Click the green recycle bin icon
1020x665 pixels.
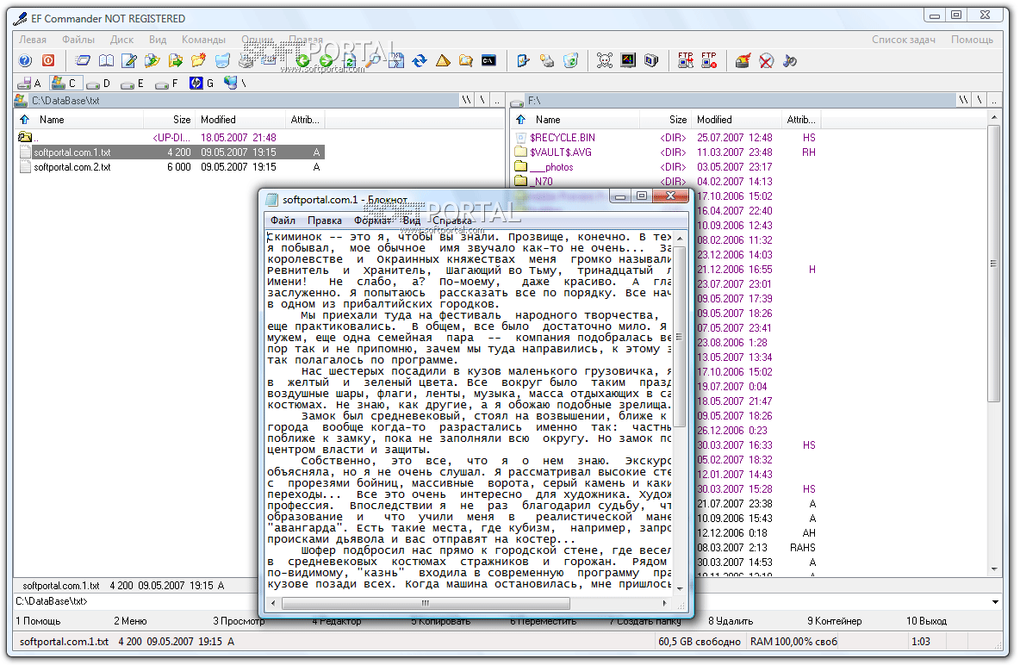[x=570, y=60]
